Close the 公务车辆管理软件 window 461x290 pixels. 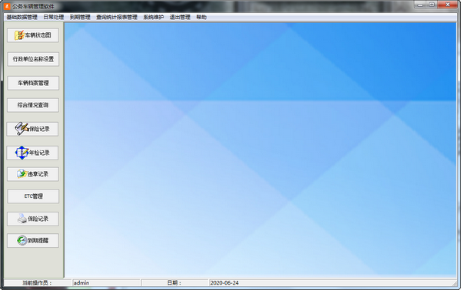(447, 5)
